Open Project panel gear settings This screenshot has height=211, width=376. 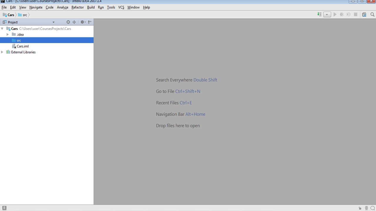83,22
